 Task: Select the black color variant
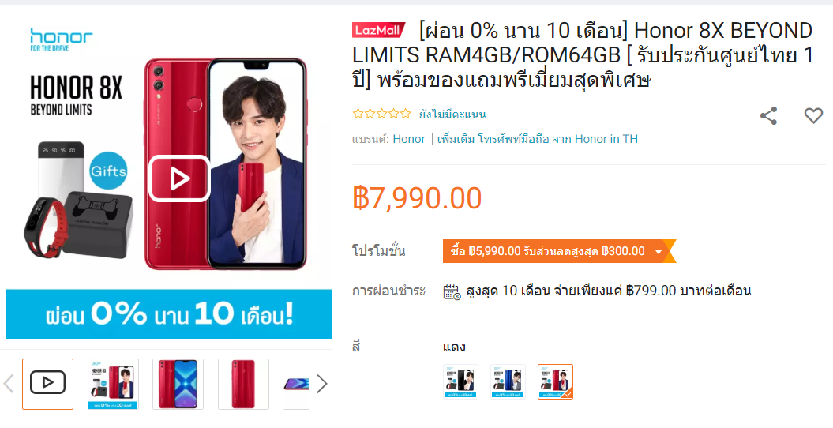click(460, 381)
